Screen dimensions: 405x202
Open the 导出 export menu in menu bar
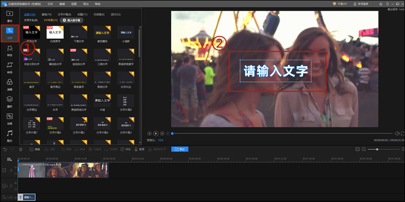pyautogui.click(x=86, y=4)
